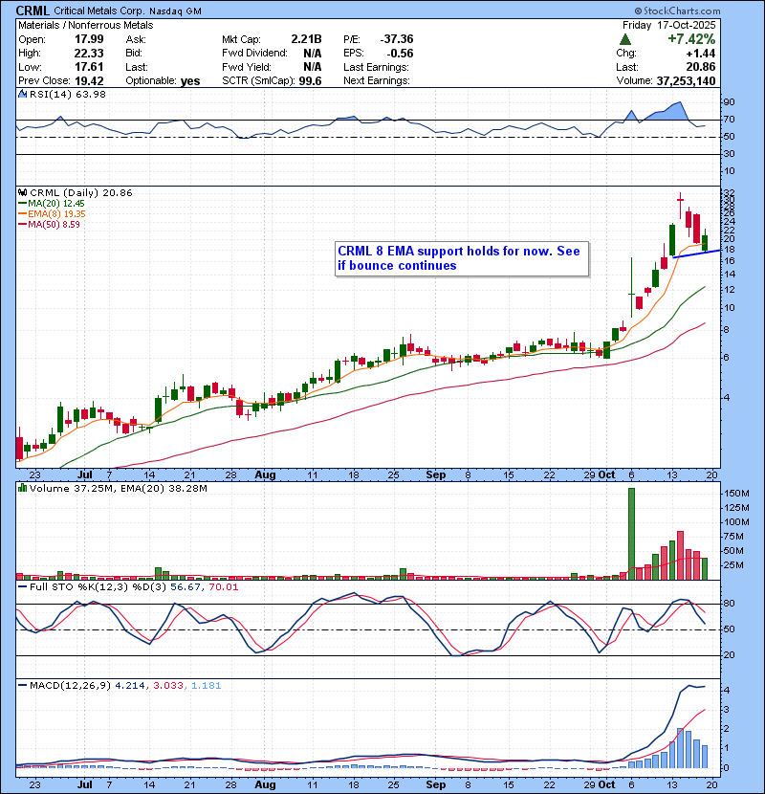Click the header Volume value 37,253,140
The image size is (765, 794).
coord(686,81)
